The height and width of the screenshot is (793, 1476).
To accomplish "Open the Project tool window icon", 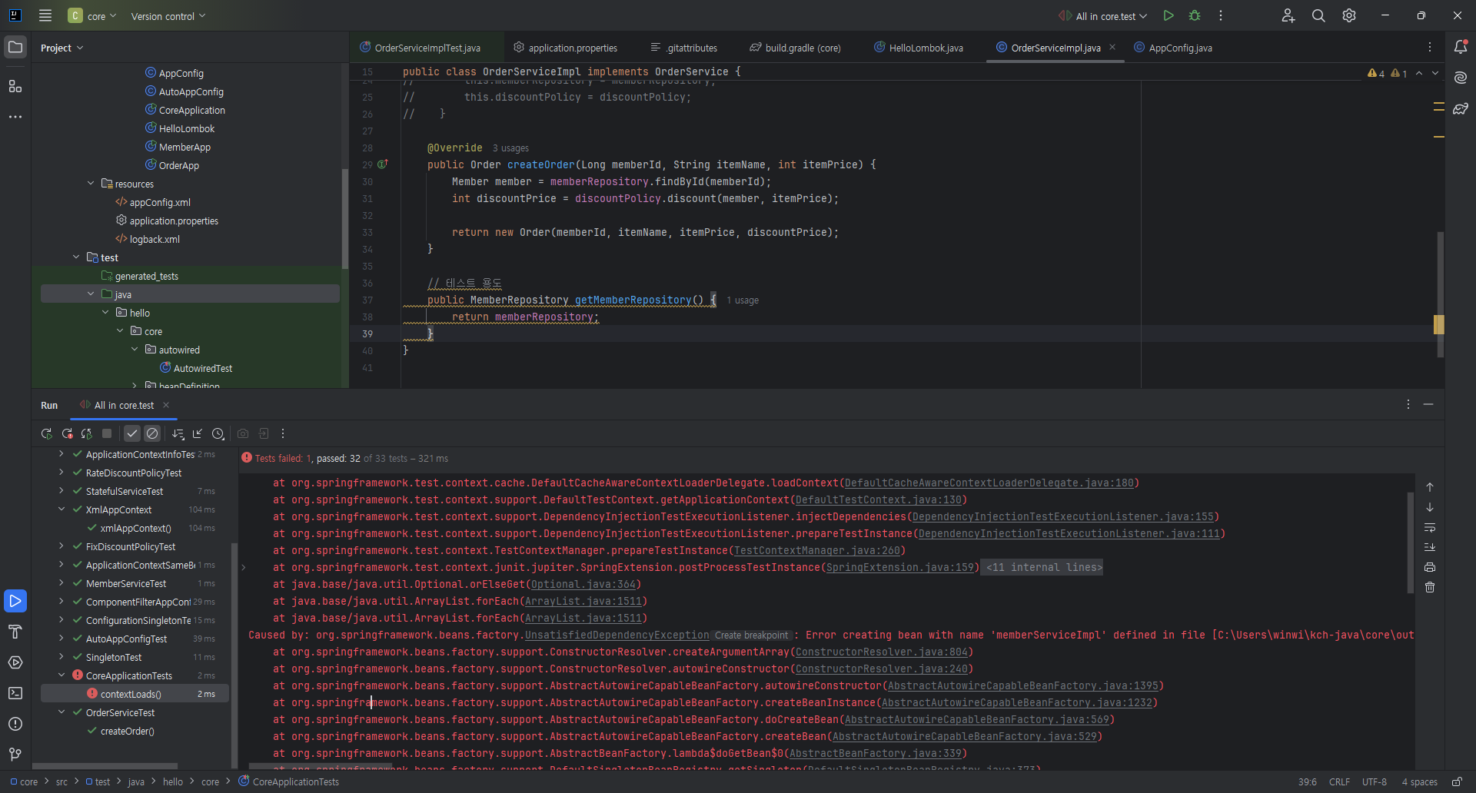I will click(x=15, y=48).
